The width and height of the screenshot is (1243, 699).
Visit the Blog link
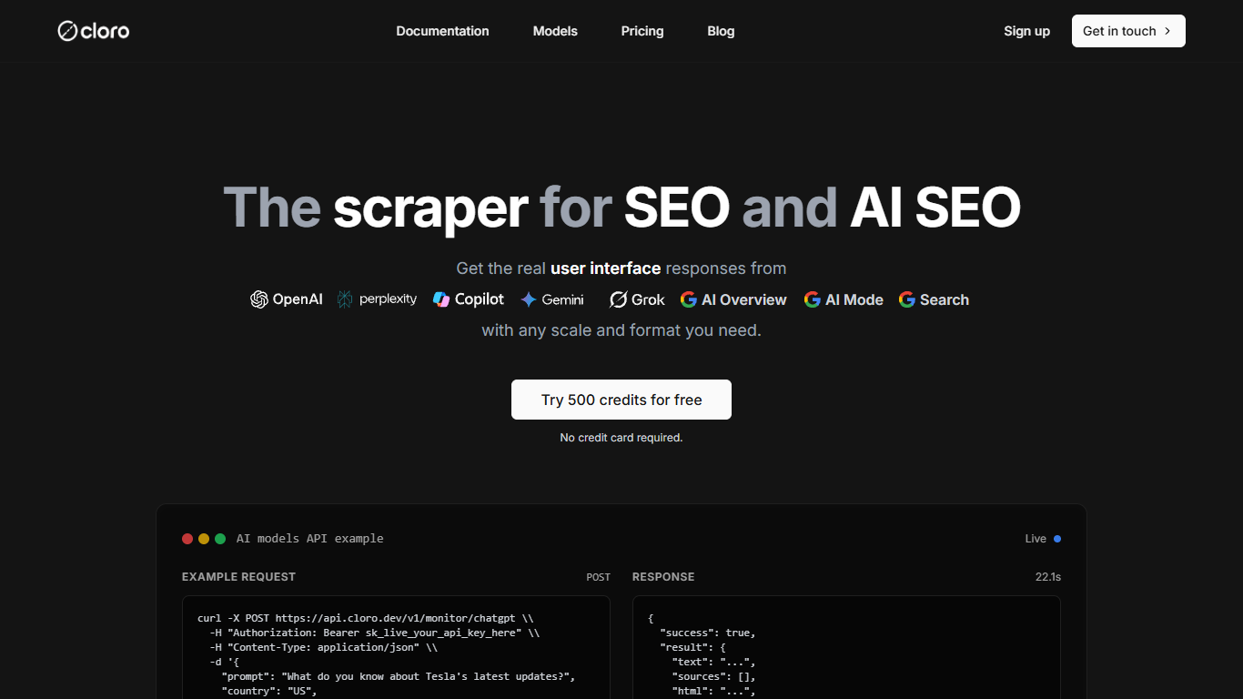coord(721,31)
